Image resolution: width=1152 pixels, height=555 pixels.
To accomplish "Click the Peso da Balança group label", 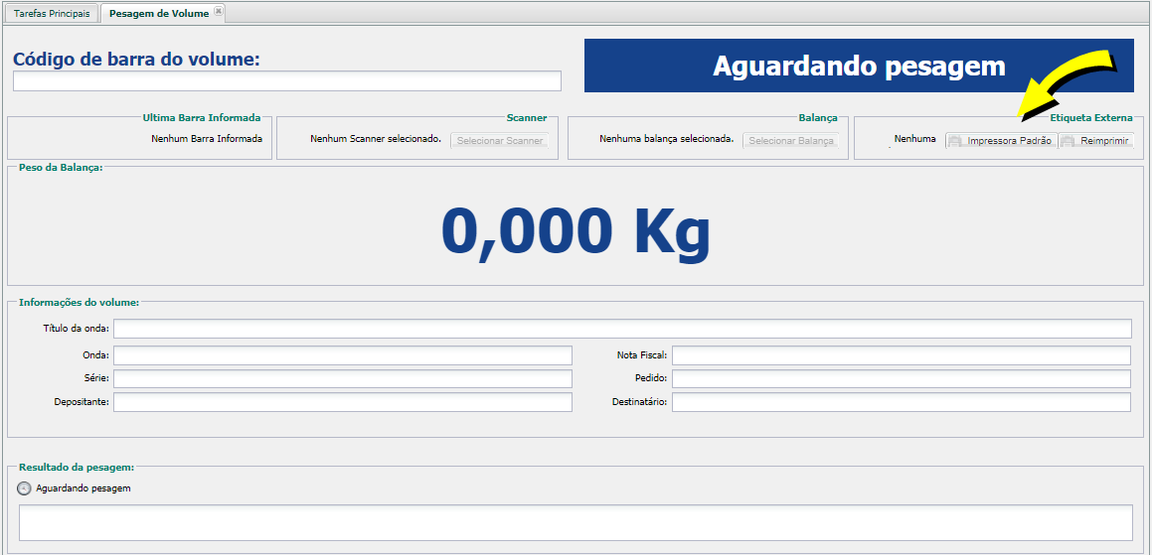I will tap(61, 167).
